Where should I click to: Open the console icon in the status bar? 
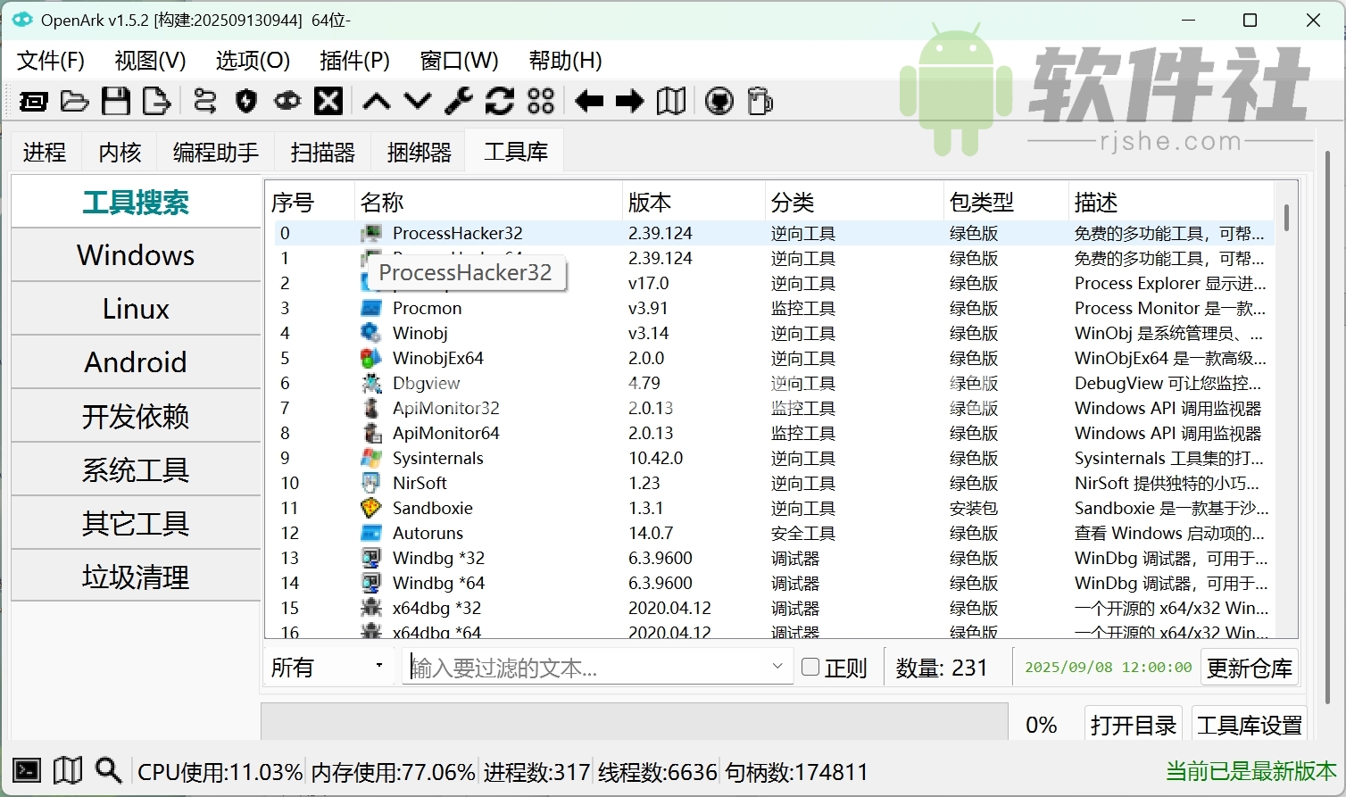tap(26, 769)
